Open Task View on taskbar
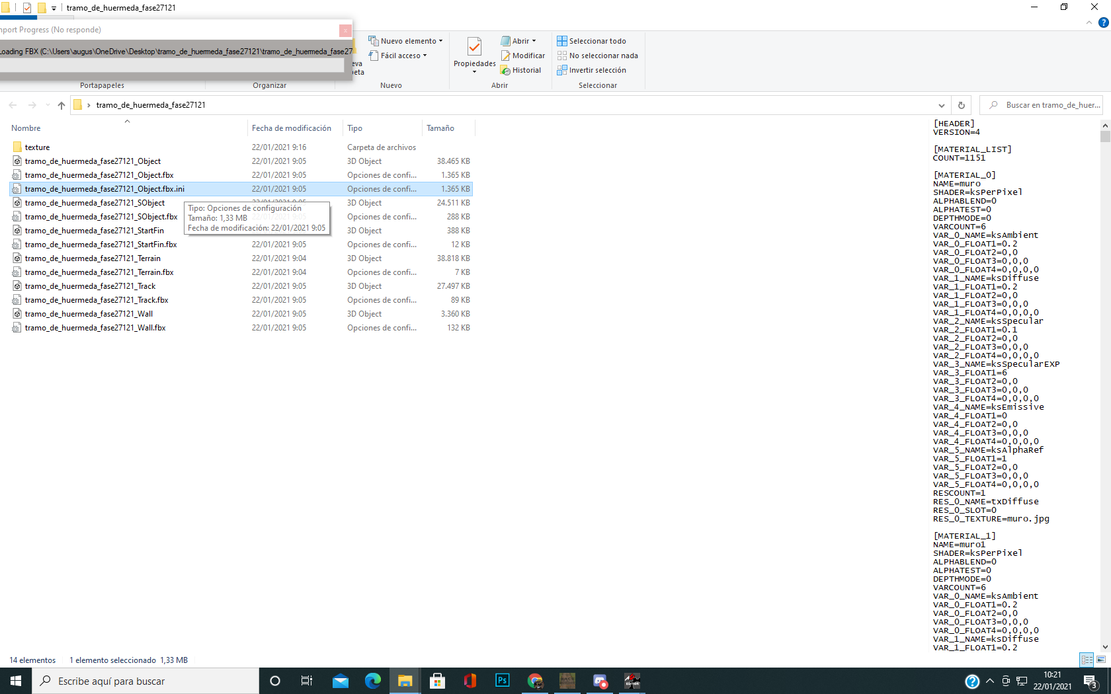Image resolution: width=1111 pixels, height=694 pixels. click(x=307, y=681)
